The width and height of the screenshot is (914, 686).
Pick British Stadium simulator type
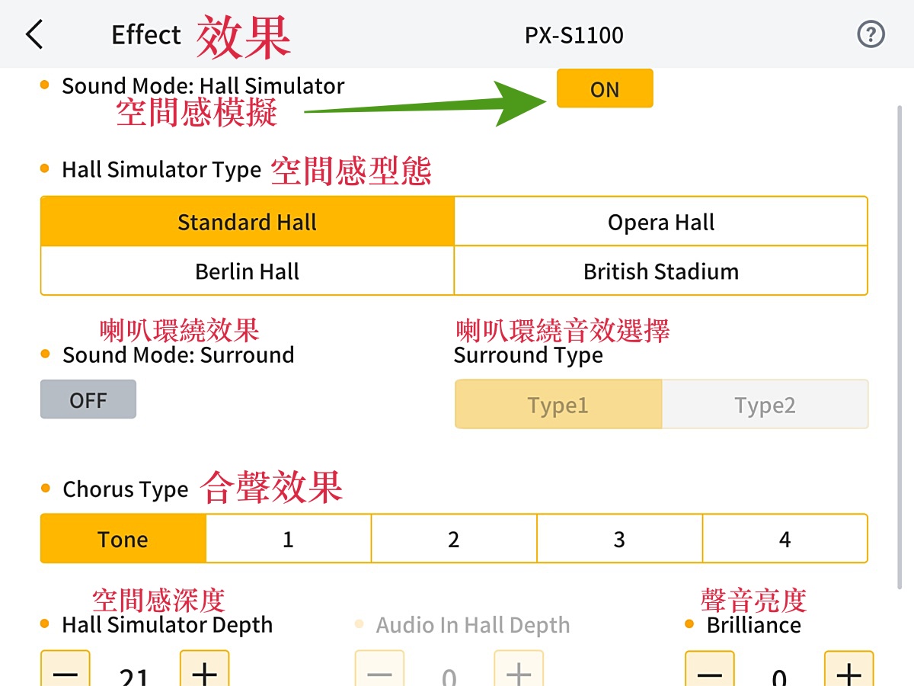[x=660, y=271]
